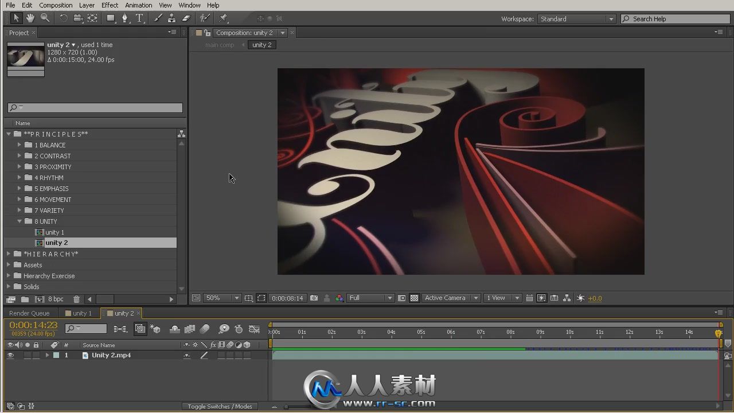Enable Frame Blending for all layers
The width and height of the screenshot is (734, 413).
point(190,329)
